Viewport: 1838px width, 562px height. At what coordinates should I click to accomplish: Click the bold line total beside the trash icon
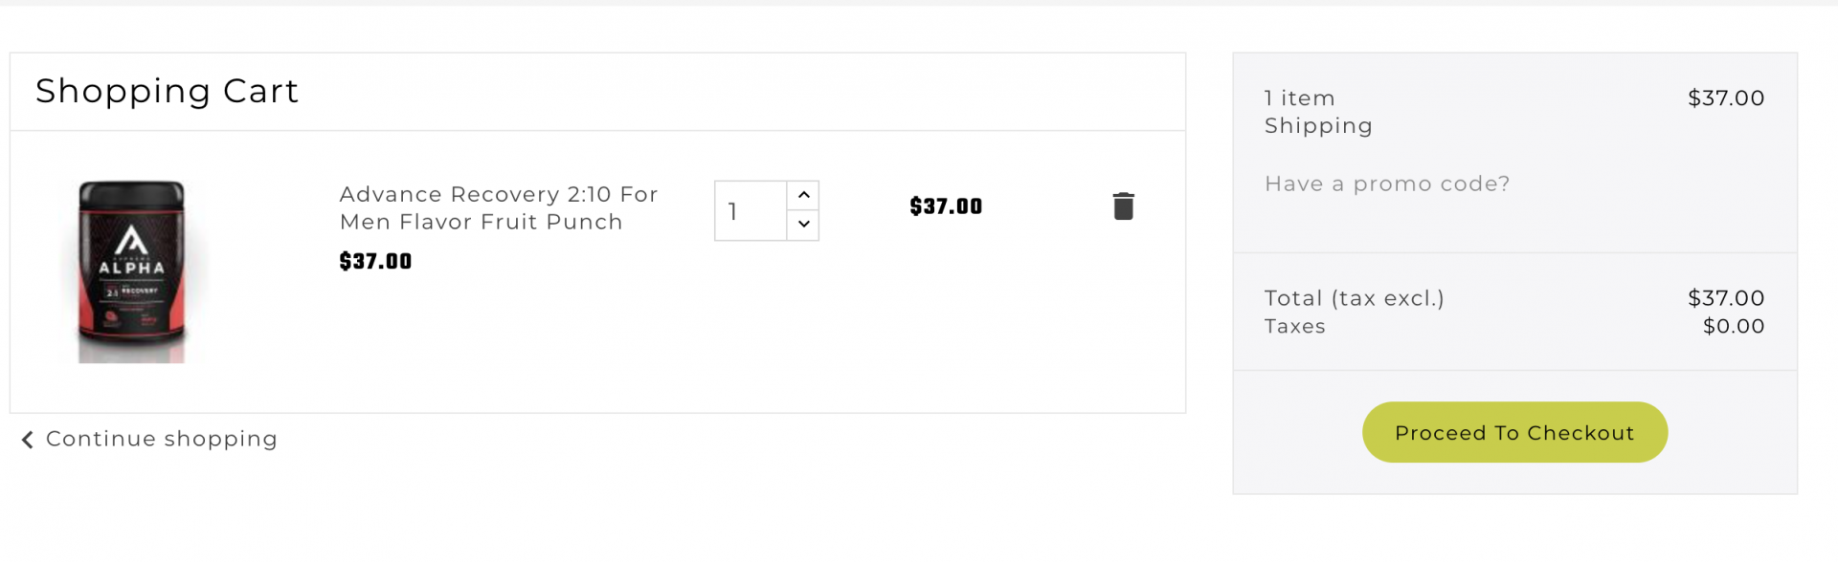click(x=945, y=206)
